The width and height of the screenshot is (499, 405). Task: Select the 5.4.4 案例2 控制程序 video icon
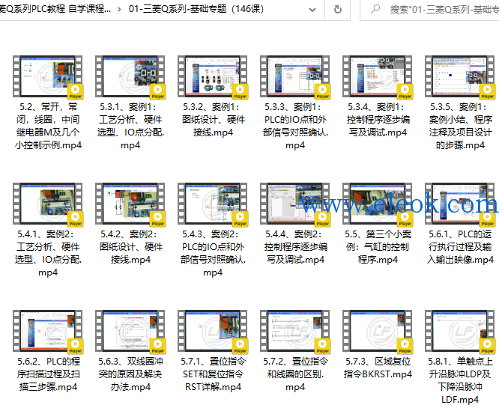coord(295,204)
